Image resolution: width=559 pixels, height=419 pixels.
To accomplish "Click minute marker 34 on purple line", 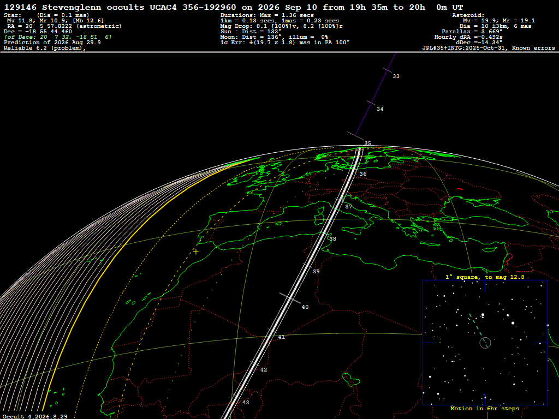I will pyautogui.click(x=380, y=109).
